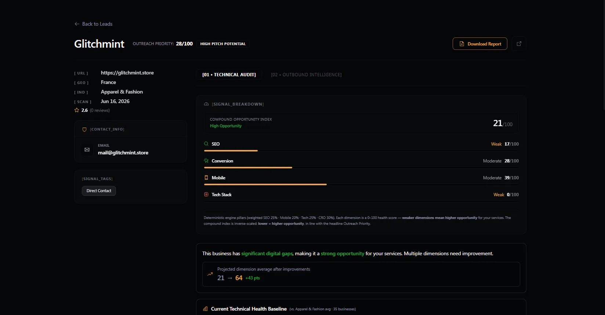
Task: Go back via Back to Leads link
Action: tap(93, 24)
